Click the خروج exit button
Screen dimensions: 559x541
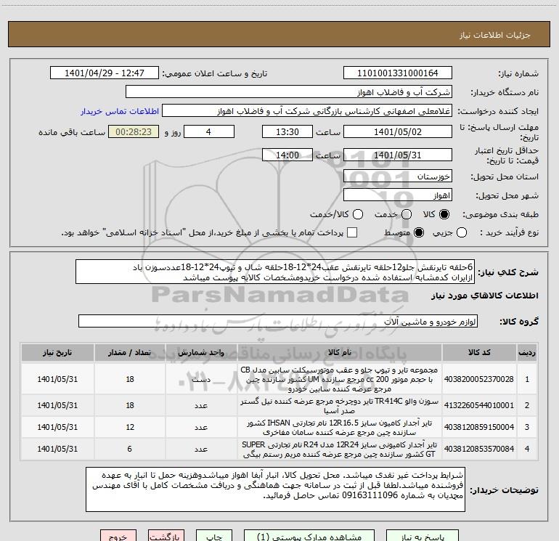click(118, 536)
